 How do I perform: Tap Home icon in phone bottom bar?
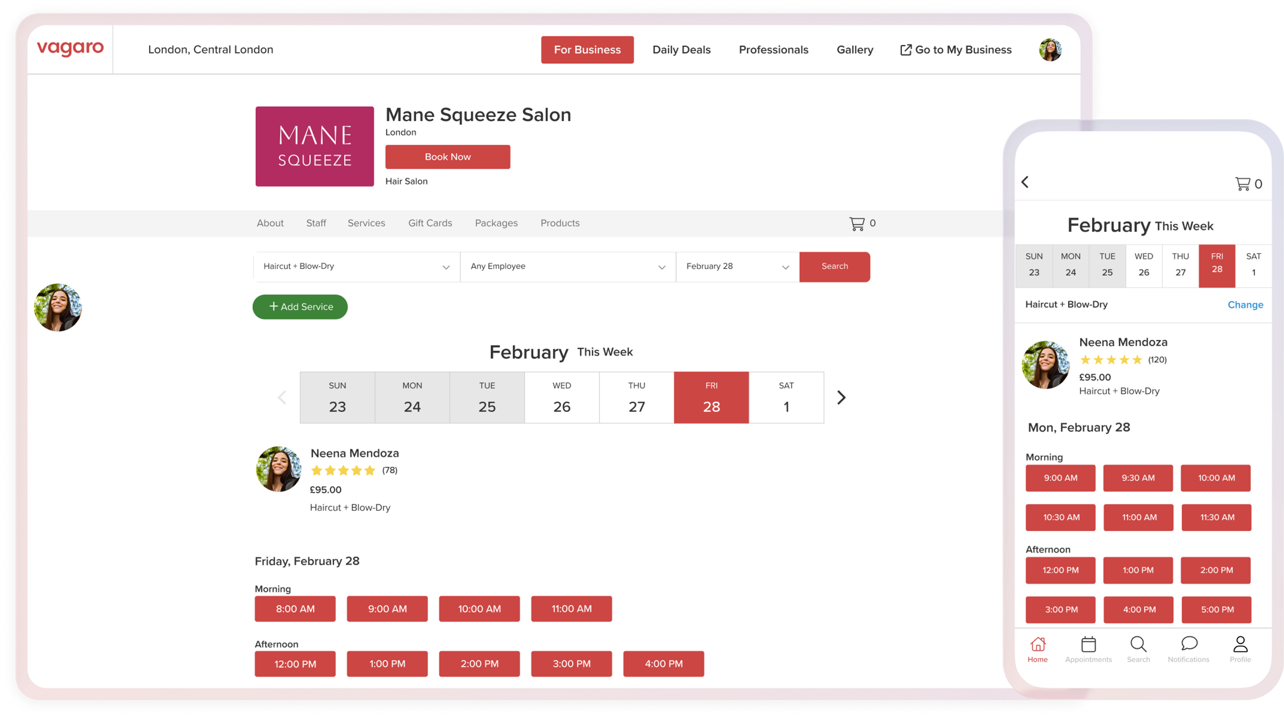[1038, 650]
